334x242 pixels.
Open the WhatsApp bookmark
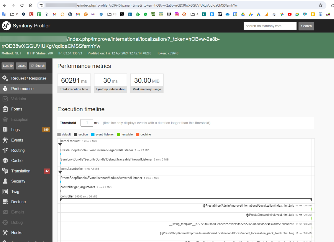[145, 14]
